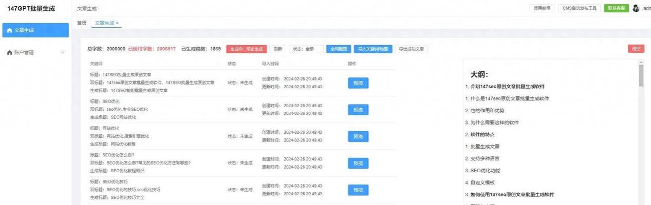The width and height of the screenshot is (651, 205).
Task: Click 生成标题: SEO优化教程知识 text
Action: 117,171
